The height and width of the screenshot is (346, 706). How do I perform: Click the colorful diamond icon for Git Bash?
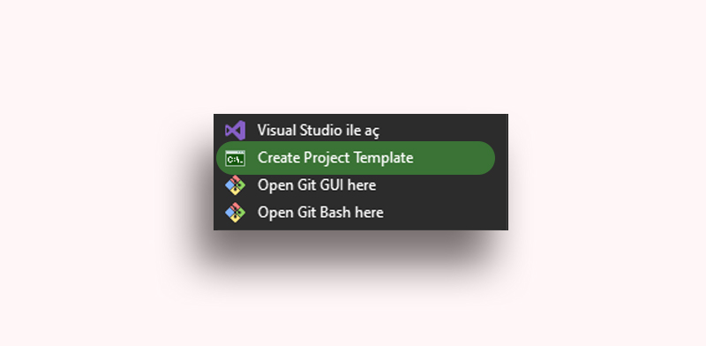pos(235,213)
